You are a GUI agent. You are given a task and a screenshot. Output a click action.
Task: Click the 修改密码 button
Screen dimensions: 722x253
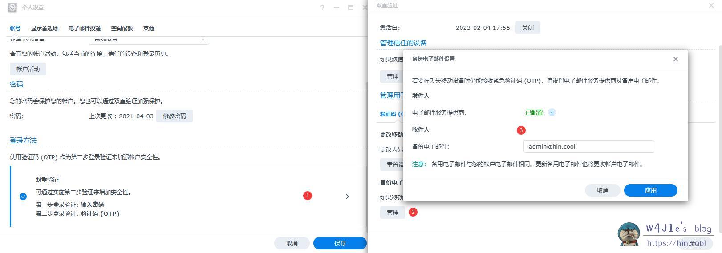coord(174,116)
